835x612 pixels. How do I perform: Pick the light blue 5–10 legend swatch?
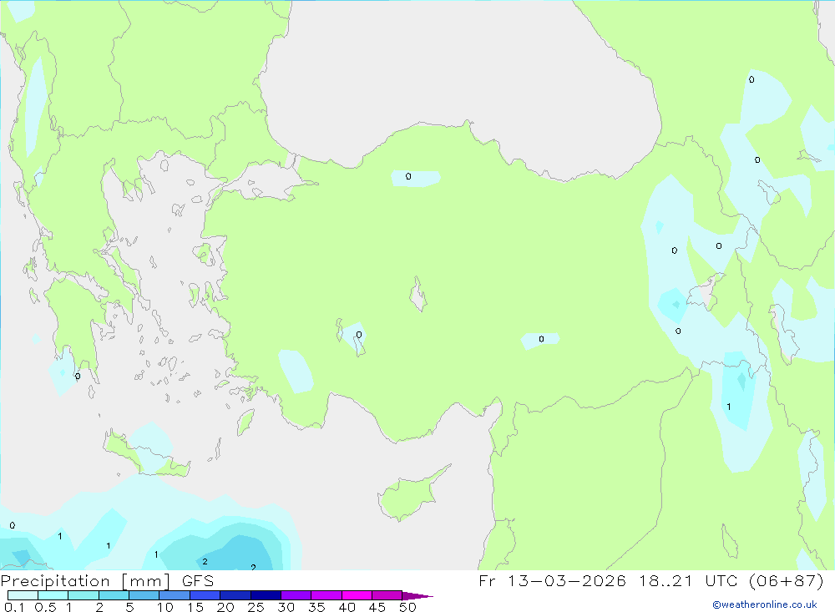(144, 595)
